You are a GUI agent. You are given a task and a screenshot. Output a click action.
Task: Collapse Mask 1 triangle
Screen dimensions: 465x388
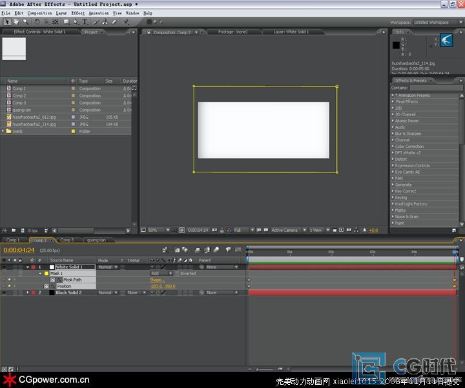(40, 274)
